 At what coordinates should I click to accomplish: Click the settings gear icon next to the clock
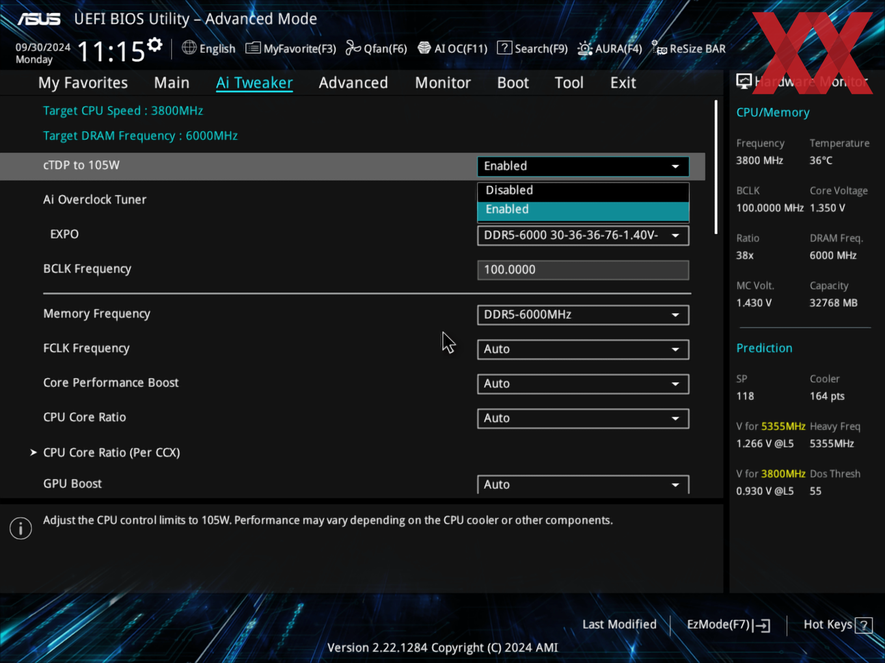click(155, 45)
